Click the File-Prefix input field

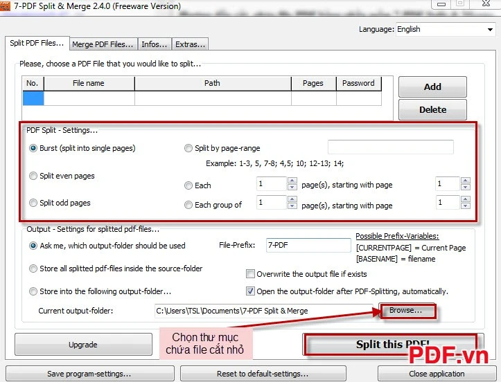(x=308, y=245)
